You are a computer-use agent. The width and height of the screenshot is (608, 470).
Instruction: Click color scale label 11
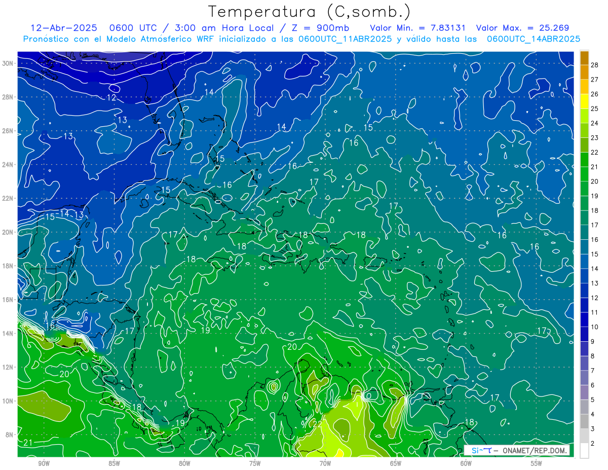click(x=594, y=312)
